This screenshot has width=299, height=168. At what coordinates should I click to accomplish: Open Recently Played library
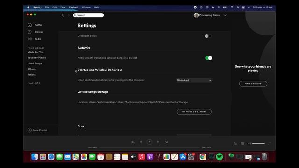[37, 58]
